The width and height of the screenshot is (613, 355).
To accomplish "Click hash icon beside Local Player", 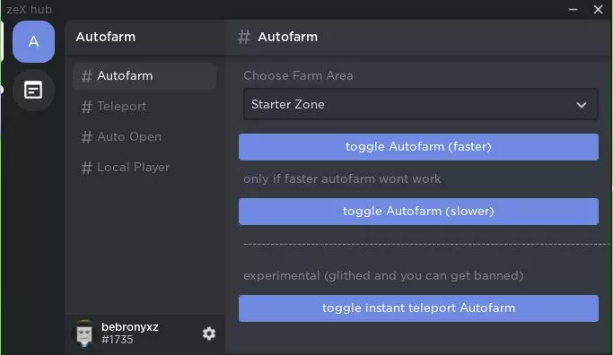I will click(86, 168).
